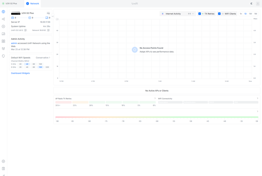Viewport: 262px width, 176px height.
Task: Click the "No Access Points Found" message
Action: click(x=151, y=48)
